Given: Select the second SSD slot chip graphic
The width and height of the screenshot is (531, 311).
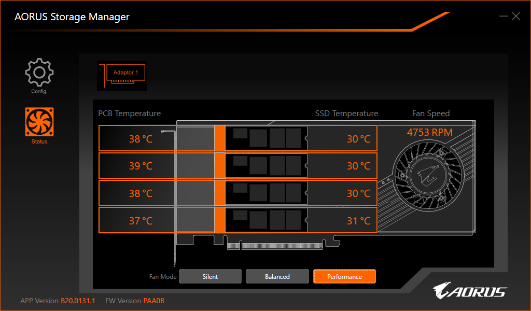Looking at the screenshot, I should (x=266, y=166).
